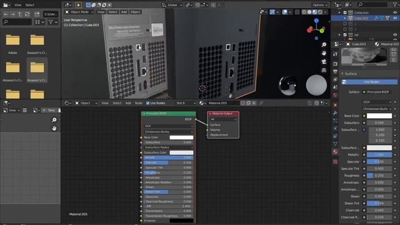Image resolution: width=400 pixels, height=225 pixels.
Task: Open the Modifiers wrench tab icon
Action: [335, 112]
